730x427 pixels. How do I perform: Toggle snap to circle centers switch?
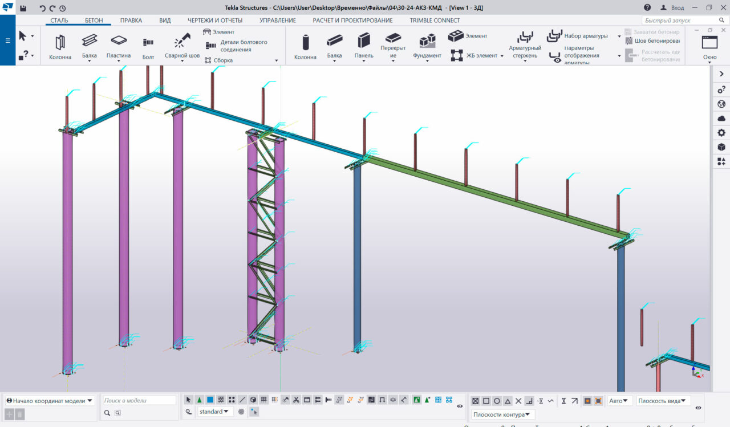click(x=497, y=401)
